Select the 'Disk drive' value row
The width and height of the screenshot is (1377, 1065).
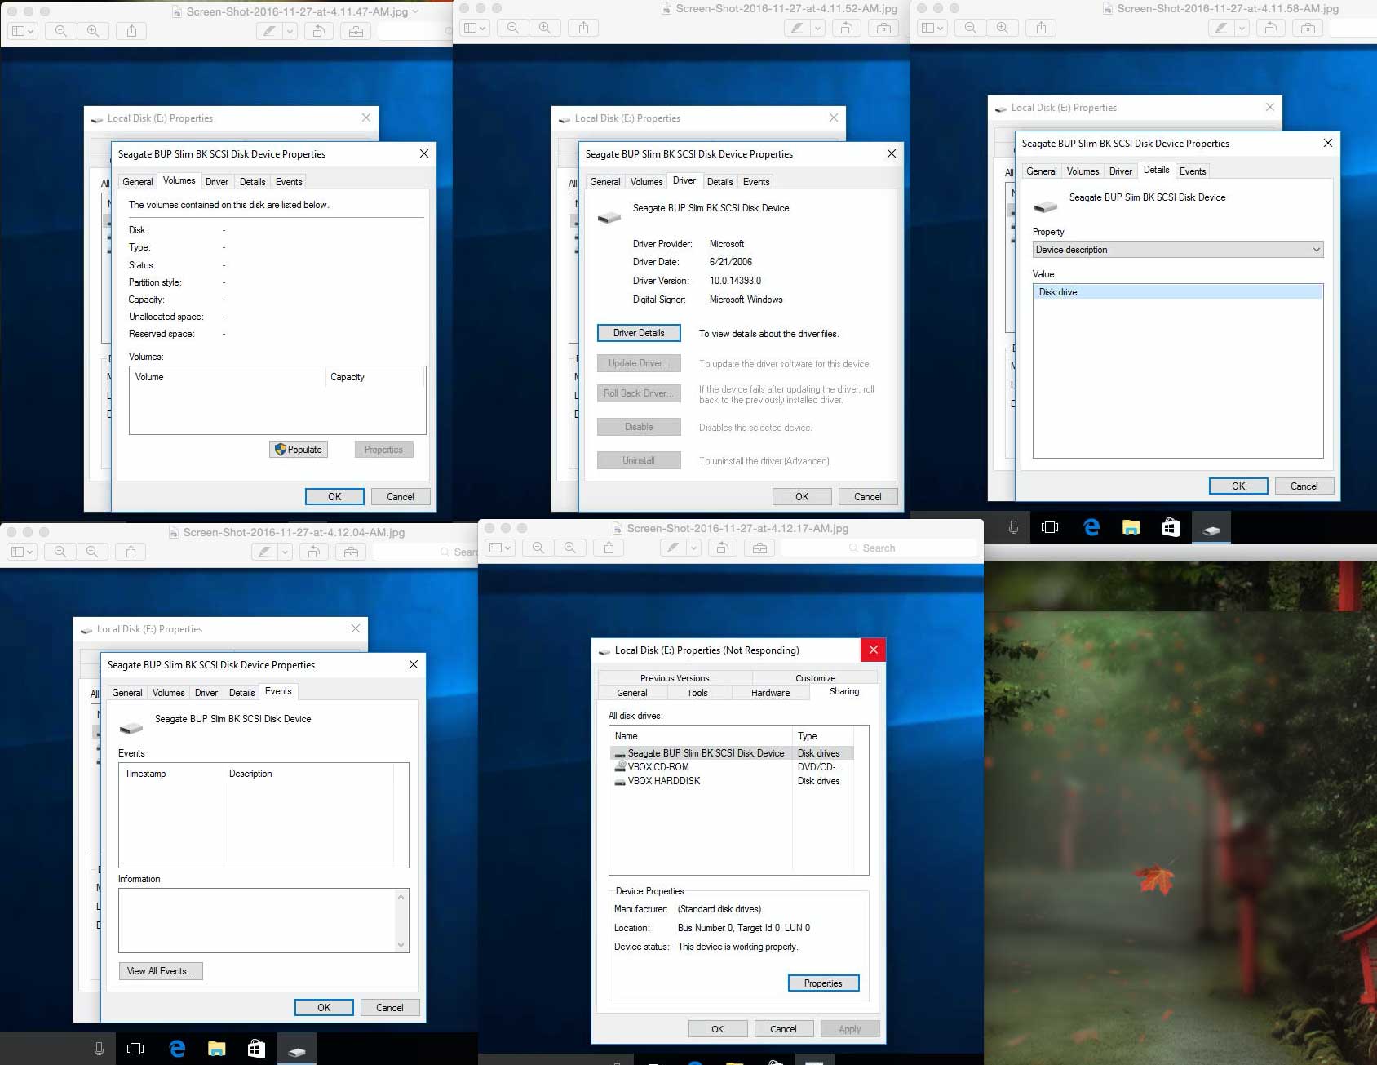pyautogui.click(x=1178, y=292)
